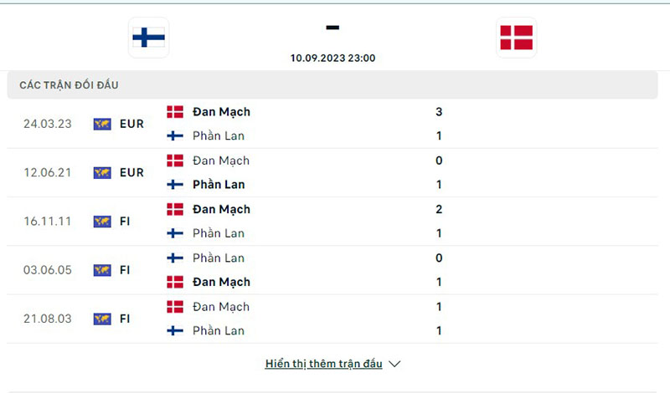Click the Denmark score 3 in the 24.03.23 match
Image resolution: width=670 pixels, height=393 pixels.
pos(439,112)
